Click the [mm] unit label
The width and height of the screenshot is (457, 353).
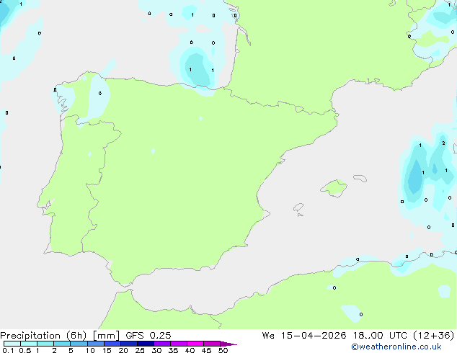(x=106, y=336)
